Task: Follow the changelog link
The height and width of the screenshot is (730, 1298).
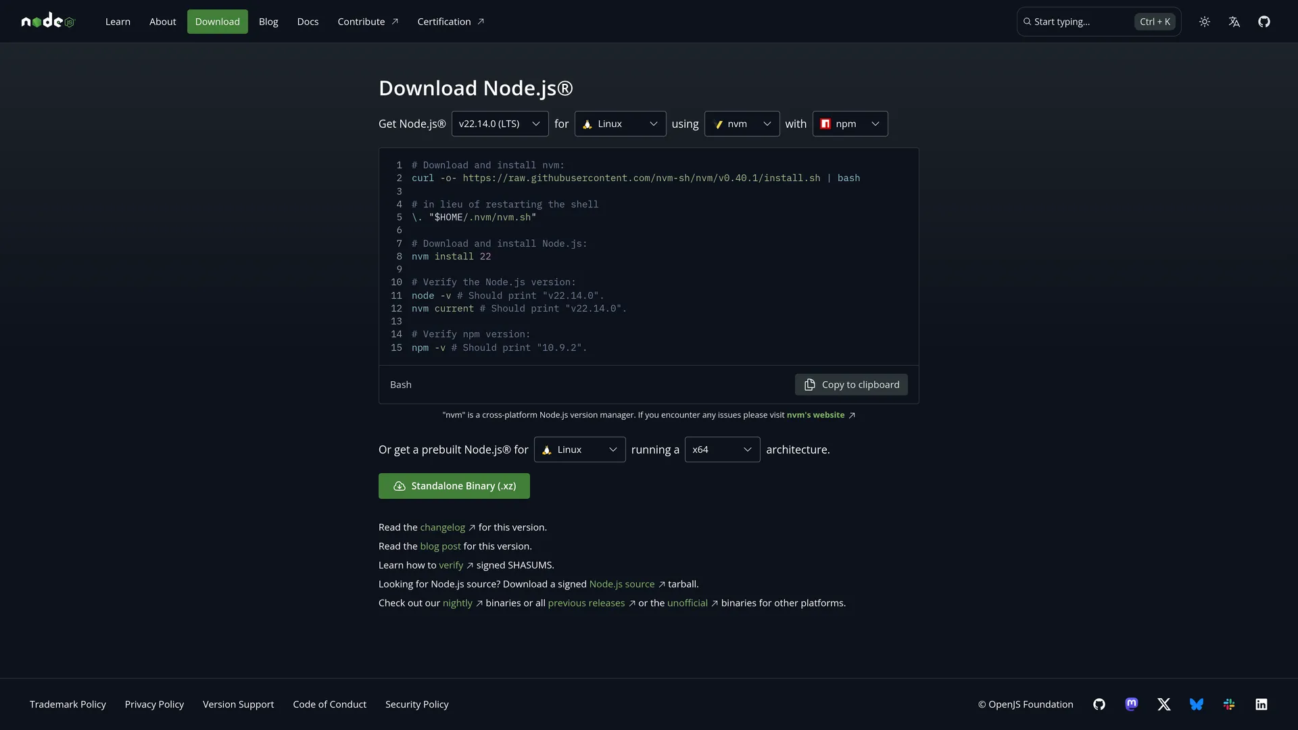Action: (443, 527)
